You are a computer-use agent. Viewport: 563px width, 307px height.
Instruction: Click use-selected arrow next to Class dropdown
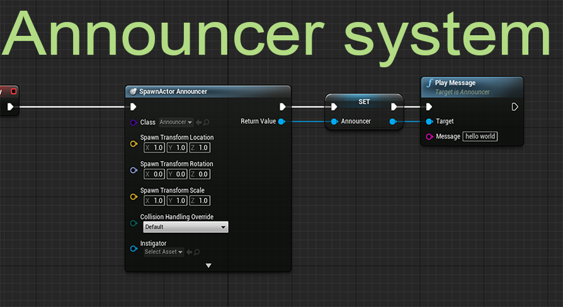click(x=198, y=122)
